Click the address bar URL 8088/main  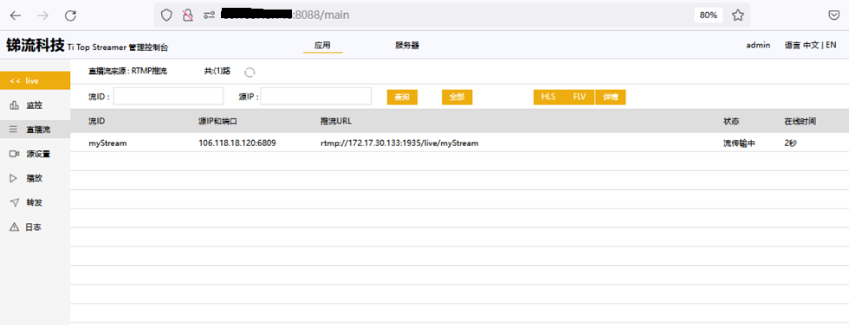[x=322, y=15]
